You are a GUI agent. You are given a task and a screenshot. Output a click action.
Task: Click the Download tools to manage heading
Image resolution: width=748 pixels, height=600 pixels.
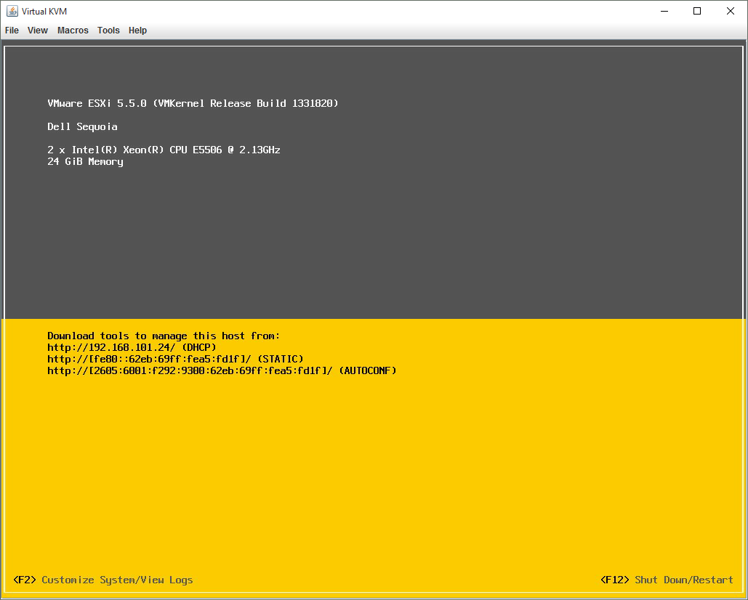click(x=164, y=336)
